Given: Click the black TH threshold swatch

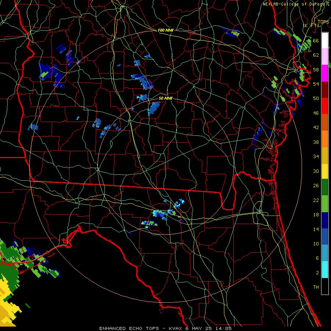Looking at the screenshot, I should coord(325,286).
